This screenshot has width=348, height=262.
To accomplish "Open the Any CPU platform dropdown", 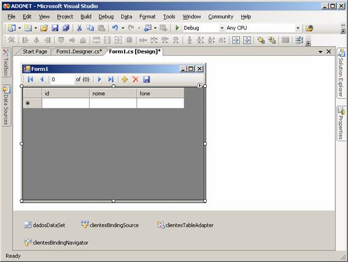I will 263,28.
